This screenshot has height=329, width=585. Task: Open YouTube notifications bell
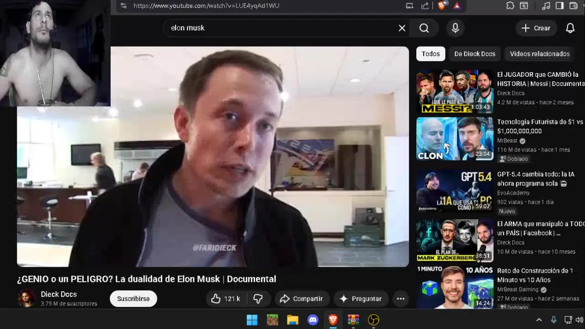click(x=570, y=28)
